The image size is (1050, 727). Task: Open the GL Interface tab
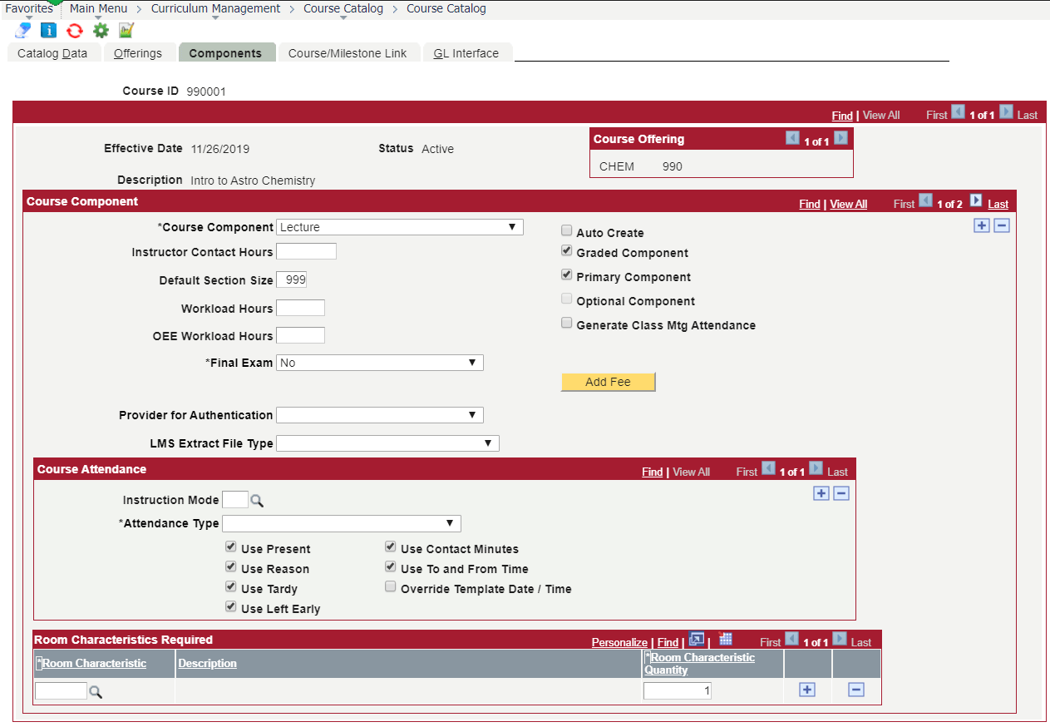(x=466, y=53)
